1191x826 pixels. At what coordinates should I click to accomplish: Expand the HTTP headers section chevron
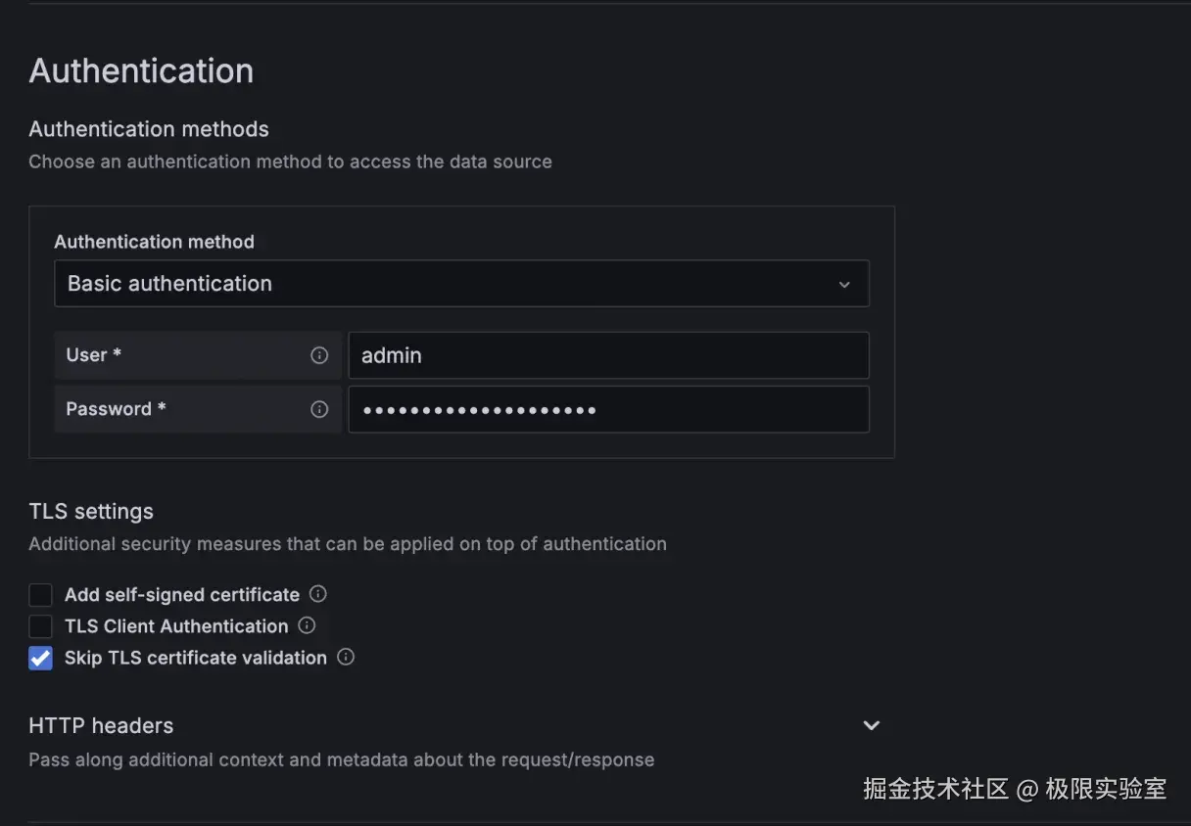click(871, 725)
